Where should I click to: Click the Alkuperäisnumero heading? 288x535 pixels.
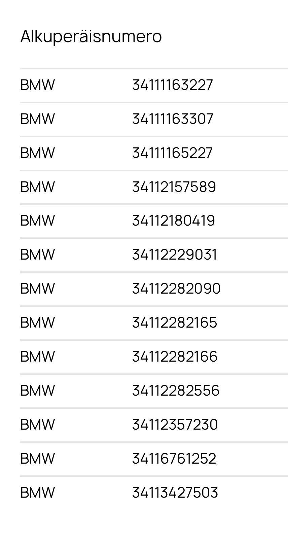click(x=91, y=36)
